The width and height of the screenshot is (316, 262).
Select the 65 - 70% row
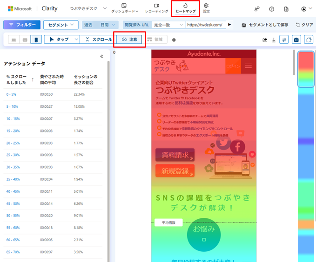point(53,252)
